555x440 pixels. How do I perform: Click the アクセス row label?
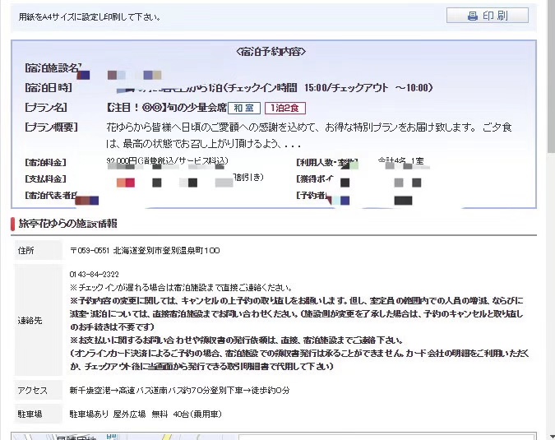click(x=32, y=390)
